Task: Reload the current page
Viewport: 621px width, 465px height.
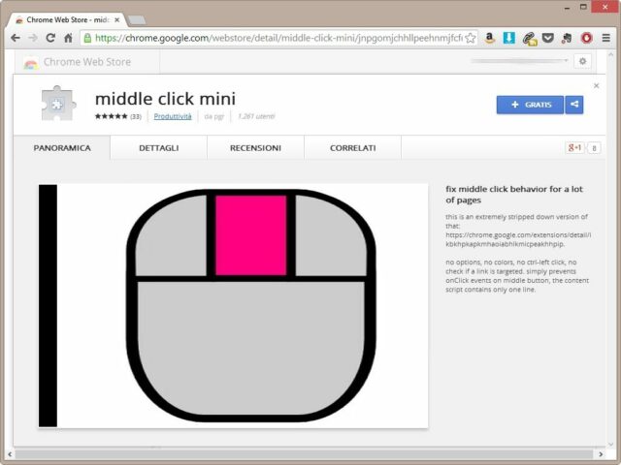Action: point(49,38)
